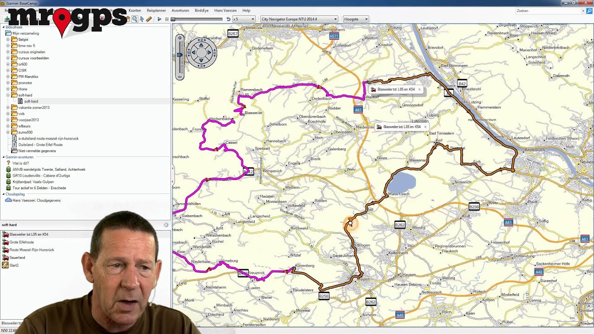The image size is (594, 334).
Task: Open the Reisplanner menu
Action: [156, 10]
